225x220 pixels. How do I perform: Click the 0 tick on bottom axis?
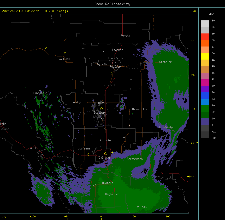coord(101,216)
